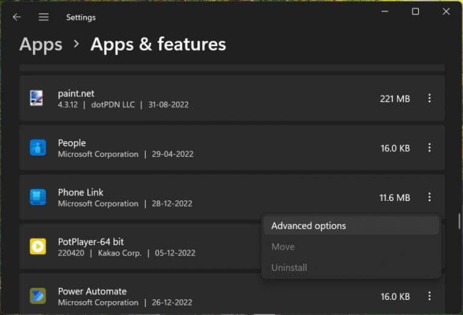
Task: Close the Settings window
Action: coord(446,11)
